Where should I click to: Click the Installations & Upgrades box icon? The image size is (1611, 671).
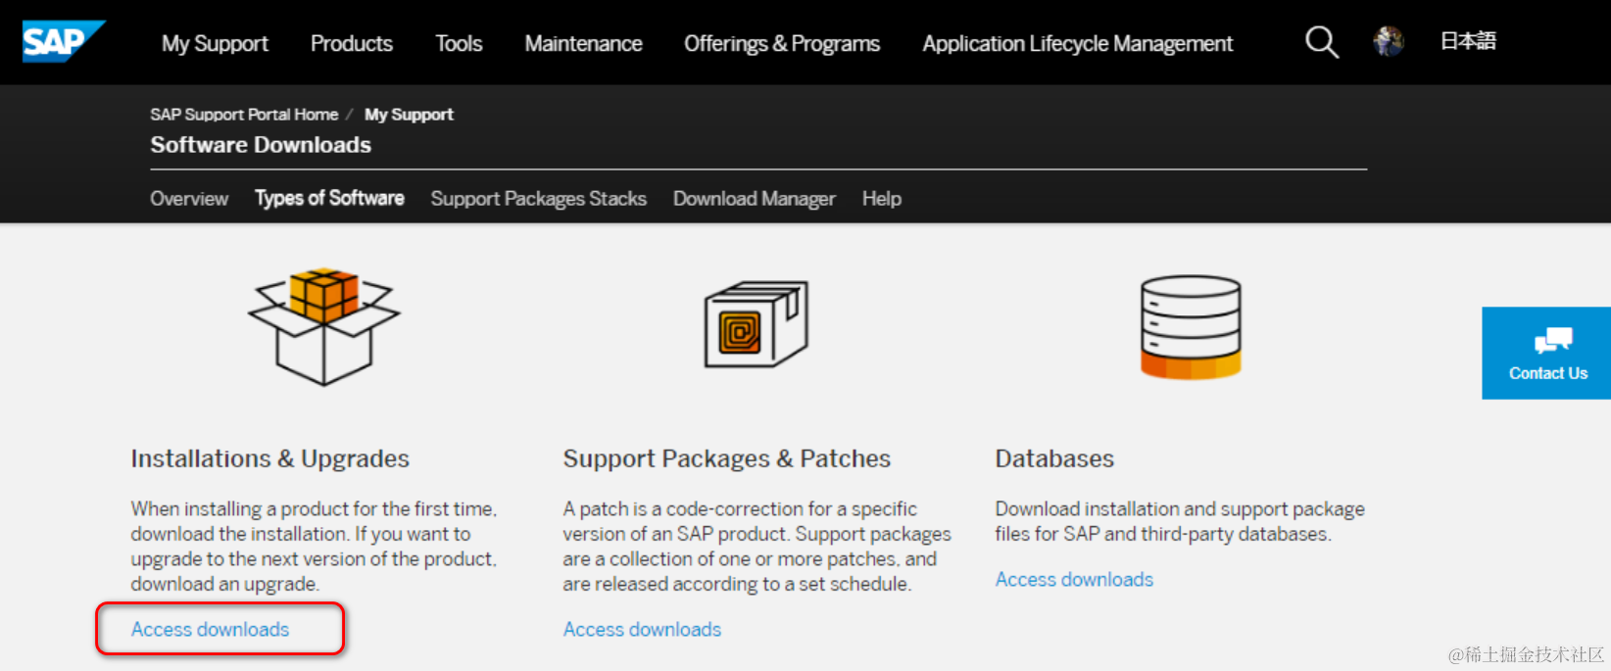324,326
